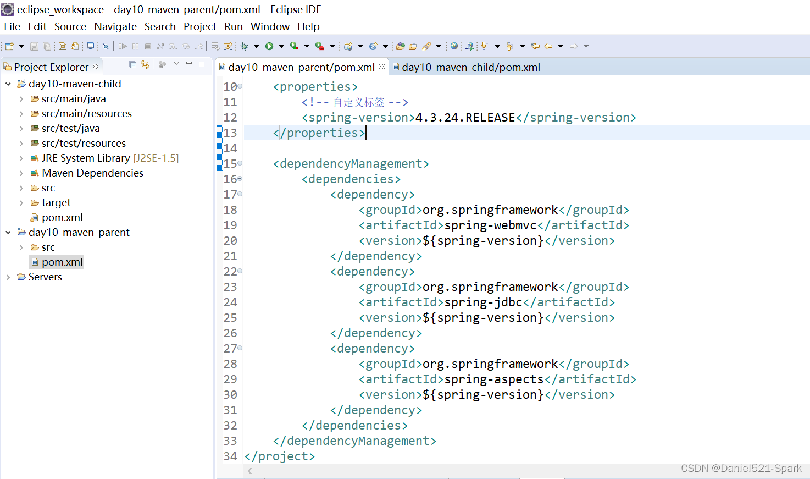The image size is (810, 479).
Task: Click the Search flashlight toolbar icon
Action: point(426,46)
